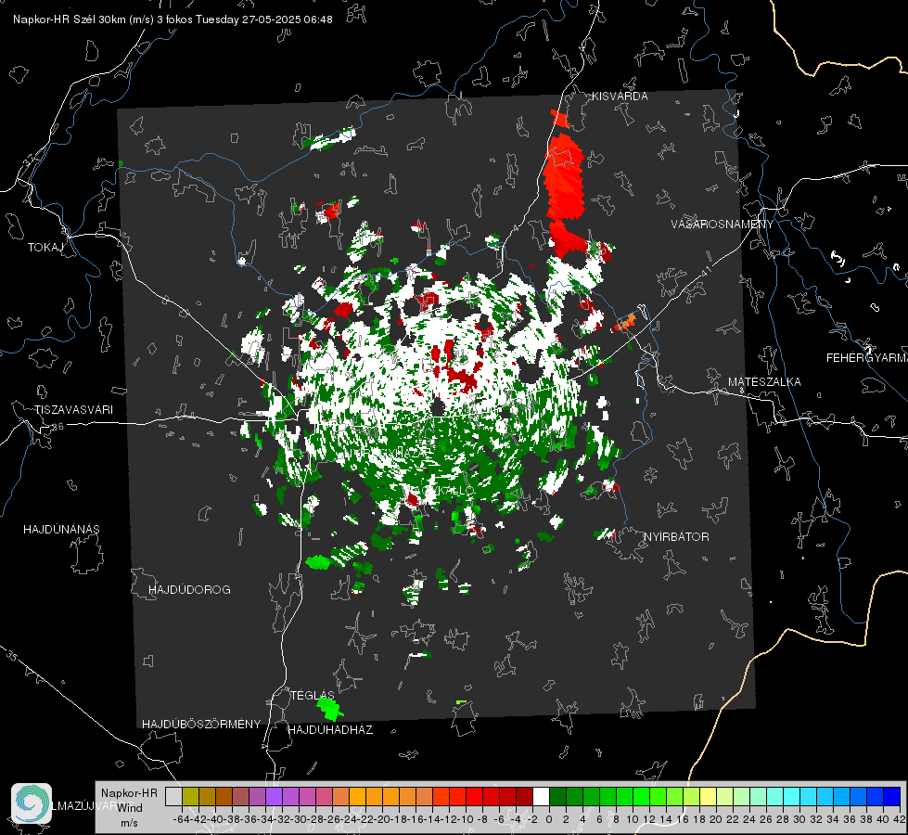This screenshot has width=908, height=835.
Task: Select the dark green swatch between 0 and 2
Action: point(557,796)
